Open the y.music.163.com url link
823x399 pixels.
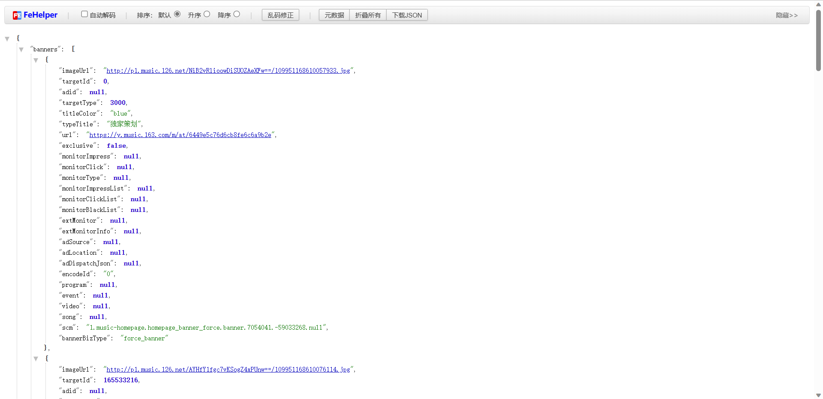[x=180, y=135]
